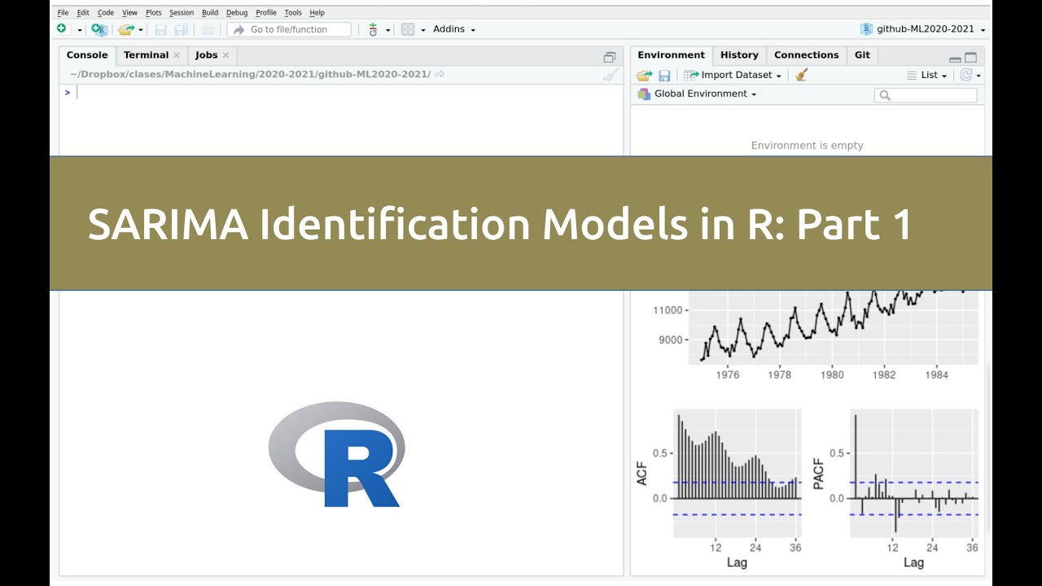Click the refresh environment icon

pos(965,75)
